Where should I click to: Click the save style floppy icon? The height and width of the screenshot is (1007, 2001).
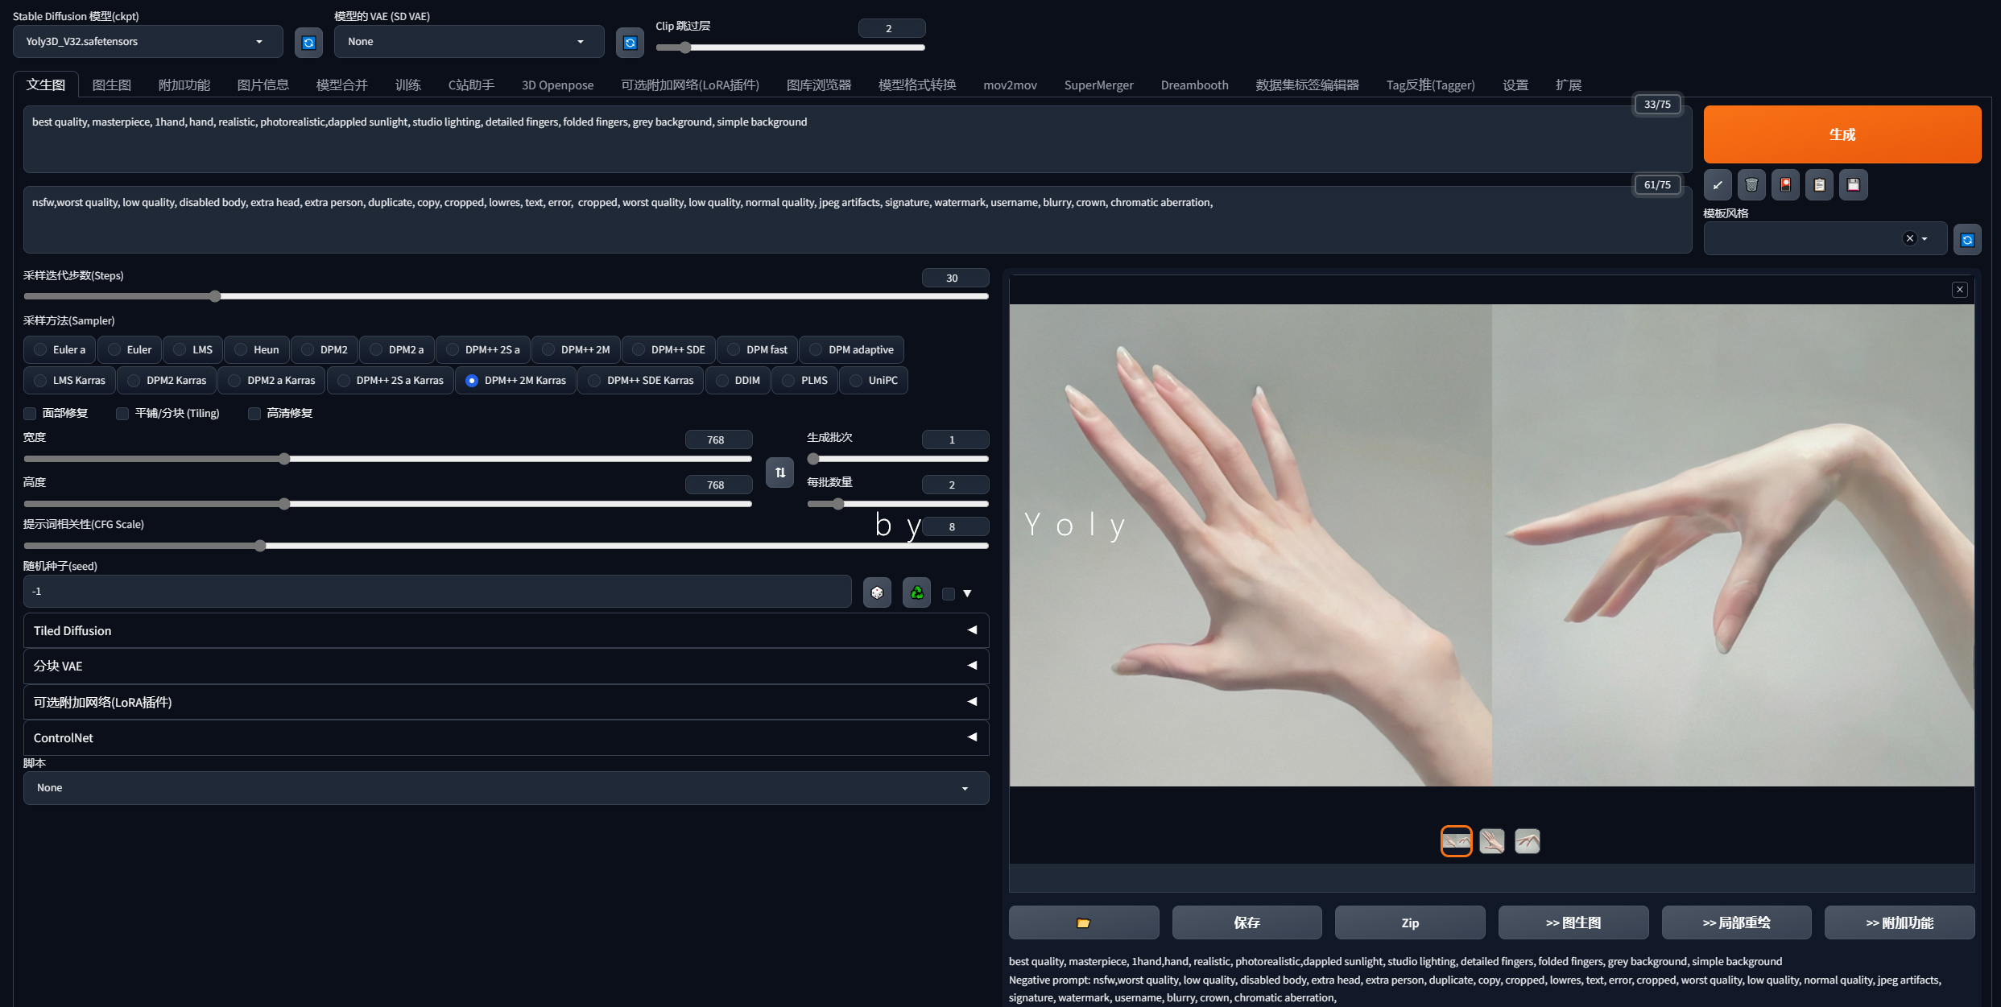click(1853, 185)
